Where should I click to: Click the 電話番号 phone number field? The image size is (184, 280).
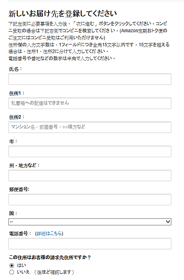[x=90, y=244]
